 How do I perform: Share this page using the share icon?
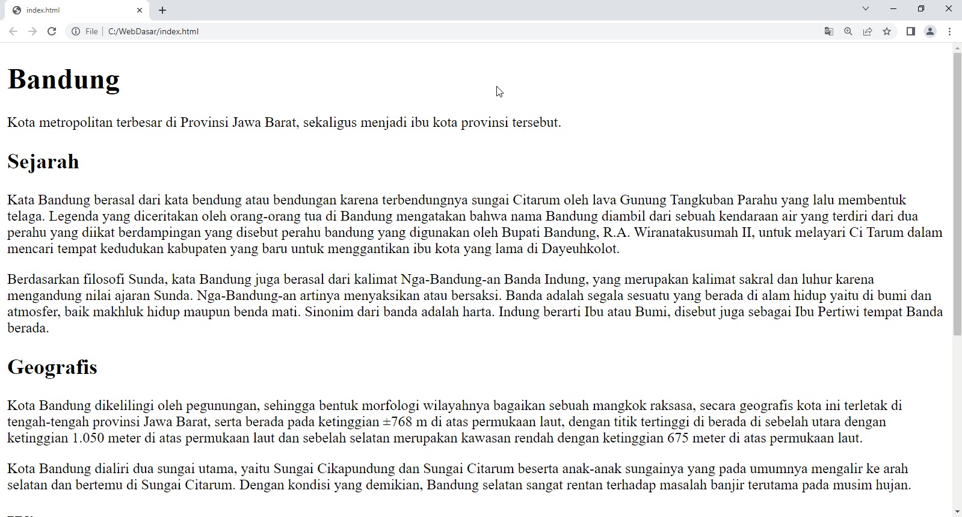pyautogui.click(x=868, y=31)
